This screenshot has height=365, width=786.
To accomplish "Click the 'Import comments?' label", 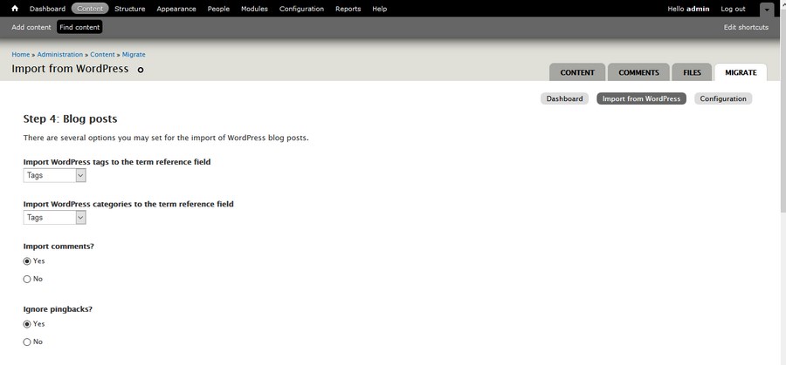I will pos(59,246).
